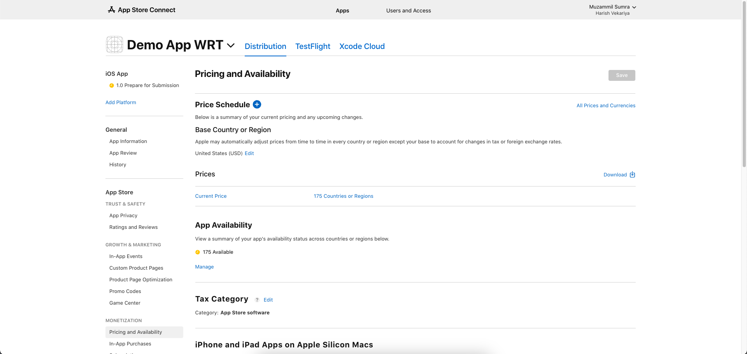Open Product Page Optimization in sidebar
The height and width of the screenshot is (354, 747).
pyautogui.click(x=141, y=280)
